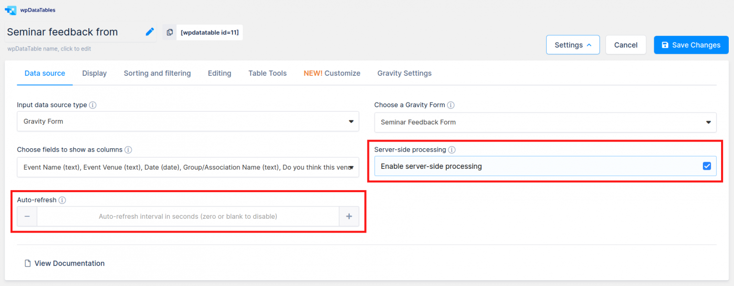Viewport: 734px width, 286px height.
Task: Open the Sorting and filtering tab
Action: [x=157, y=73]
